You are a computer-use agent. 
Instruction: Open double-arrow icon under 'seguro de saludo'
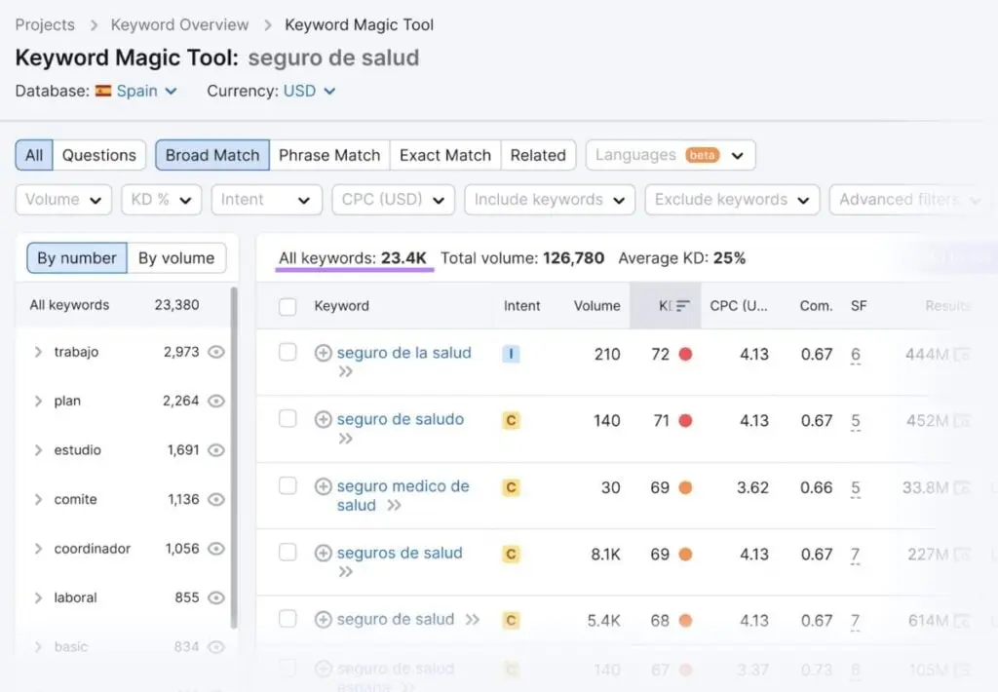346,439
